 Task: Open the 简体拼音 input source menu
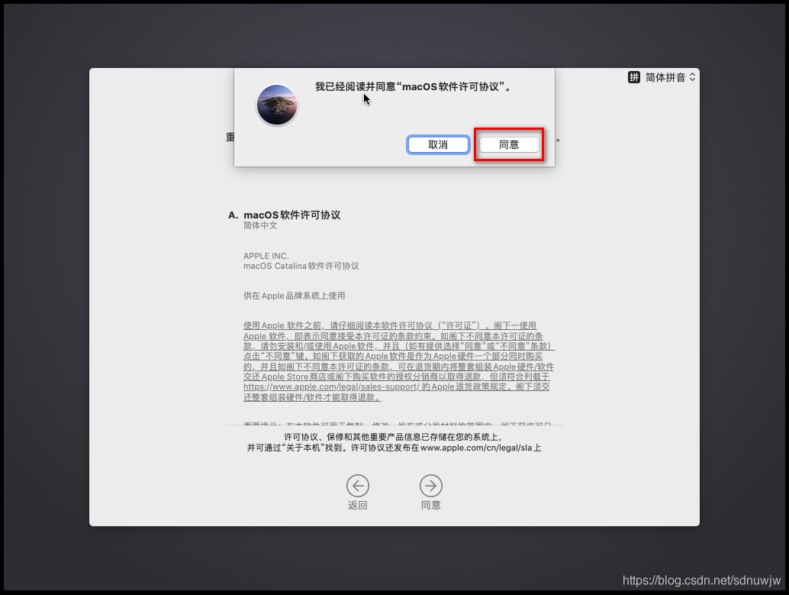point(670,77)
